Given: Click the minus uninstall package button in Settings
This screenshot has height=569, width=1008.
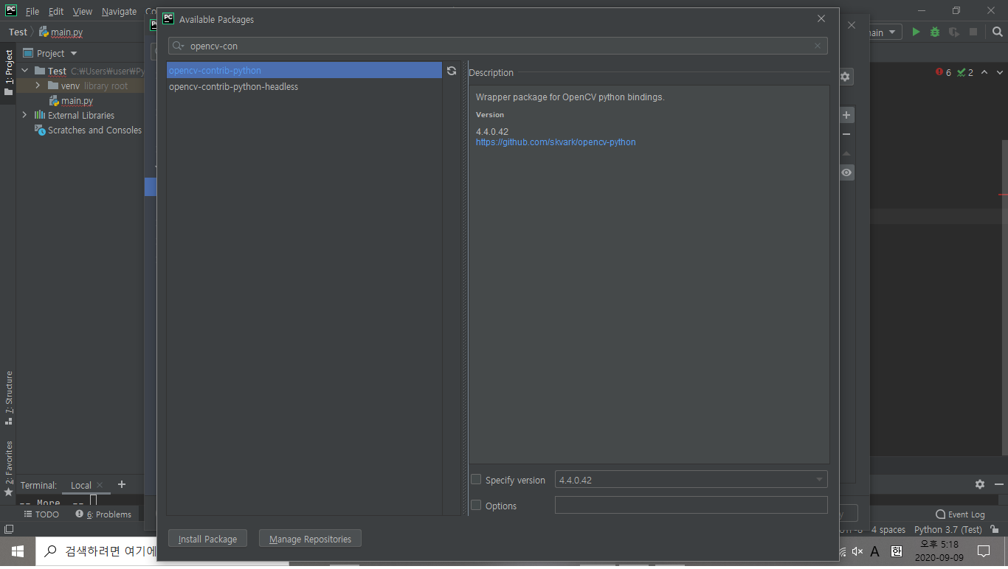Looking at the screenshot, I should [x=846, y=134].
